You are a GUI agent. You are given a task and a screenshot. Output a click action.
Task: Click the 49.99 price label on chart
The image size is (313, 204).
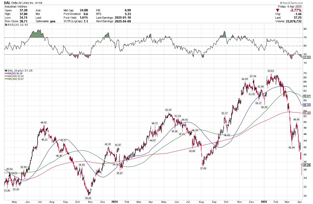pos(297,119)
